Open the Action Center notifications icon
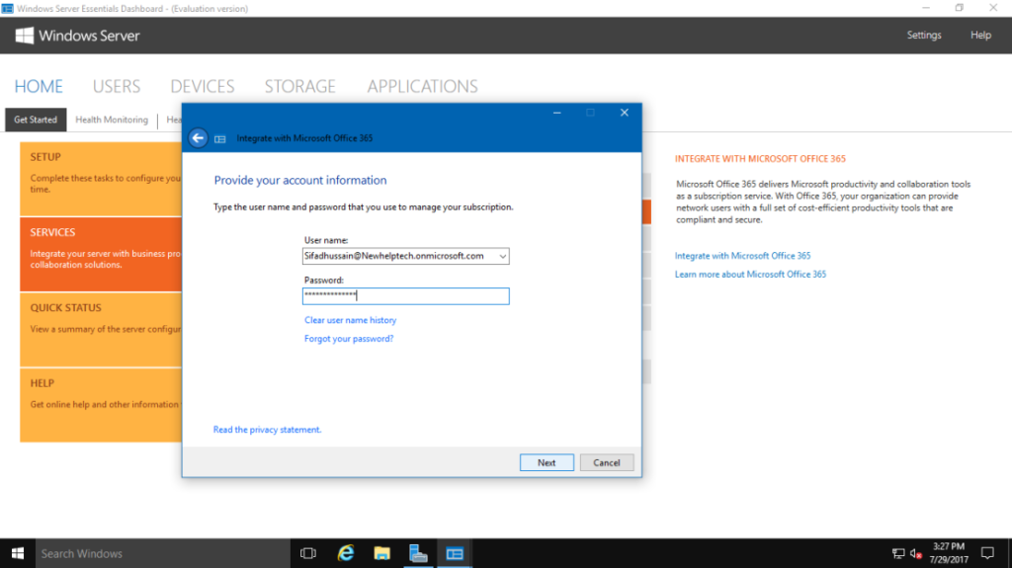This screenshot has height=568, width=1012. point(987,553)
